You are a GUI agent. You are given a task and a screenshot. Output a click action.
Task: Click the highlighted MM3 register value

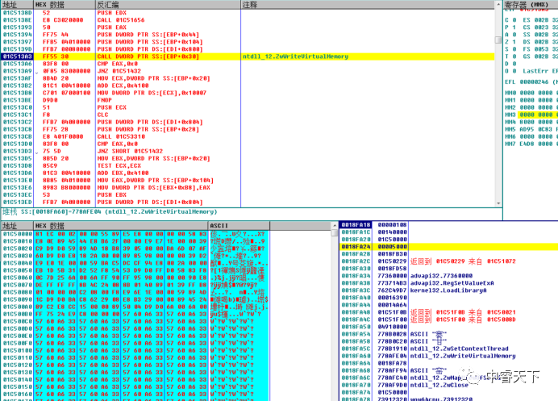point(539,115)
